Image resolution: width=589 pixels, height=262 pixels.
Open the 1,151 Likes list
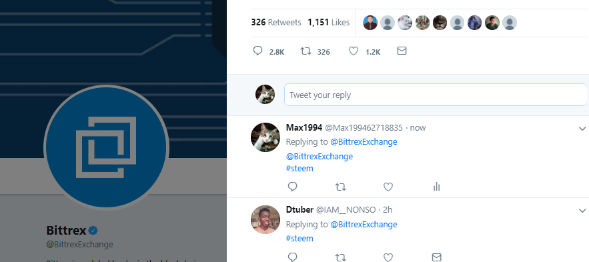[x=329, y=23]
